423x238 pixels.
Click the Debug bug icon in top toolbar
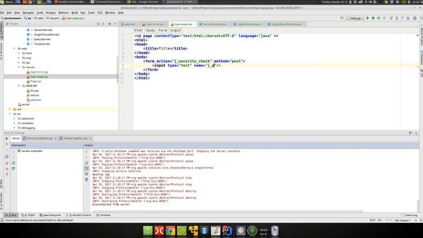tap(373, 18)
